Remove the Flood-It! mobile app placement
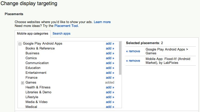Screen dimensions: 200x112 point(133,61)
